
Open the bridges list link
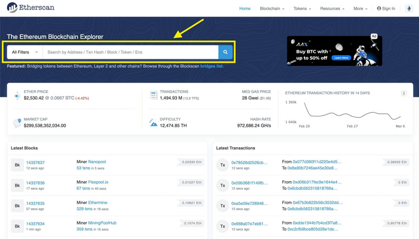[212, 66]
